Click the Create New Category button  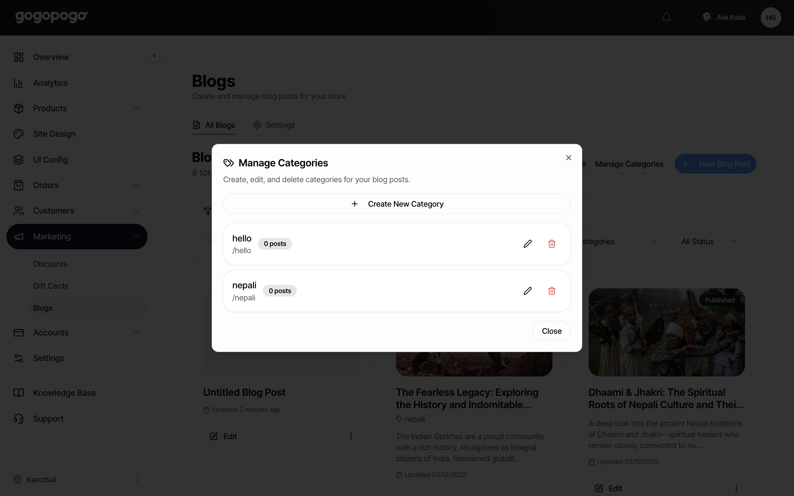397,204
